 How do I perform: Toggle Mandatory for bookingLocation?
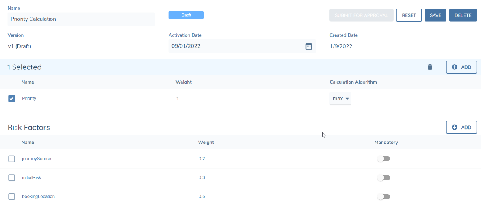pos(383,197)
